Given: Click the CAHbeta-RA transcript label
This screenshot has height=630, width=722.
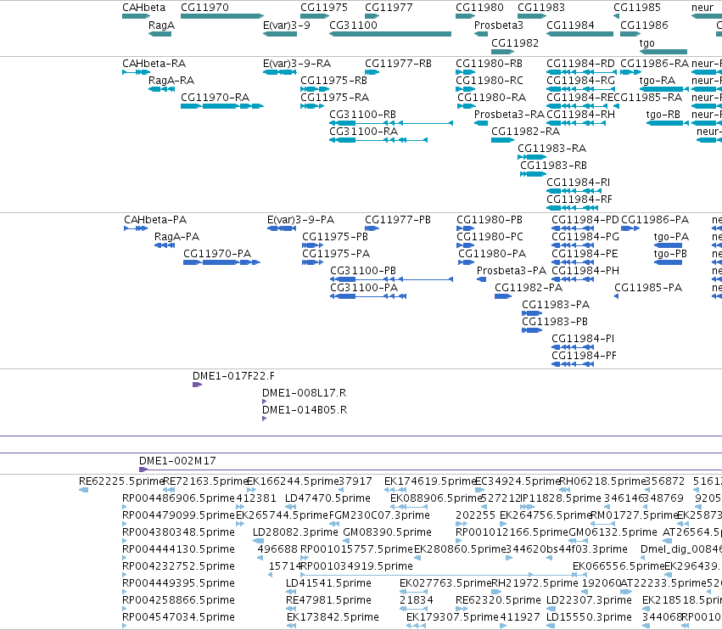Looking at the screenshot, I should 154,63.
